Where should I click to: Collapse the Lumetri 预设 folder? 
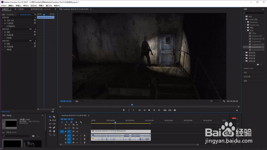[x=244, y=19]
